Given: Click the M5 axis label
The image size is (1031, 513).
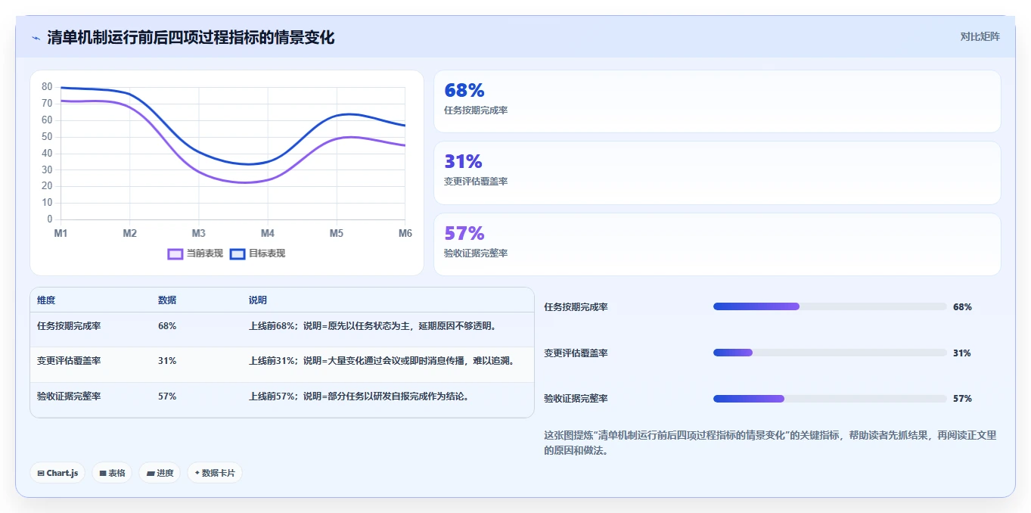Looking at the screenshot, I should [x=337, y=233].
